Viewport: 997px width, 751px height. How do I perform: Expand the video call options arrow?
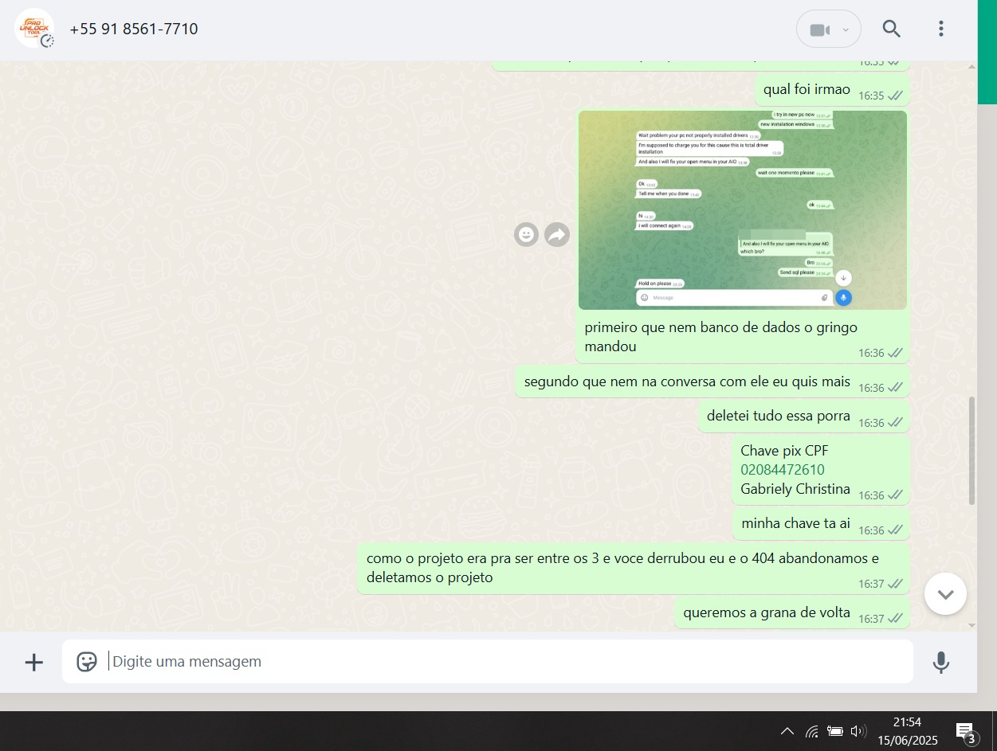tap(846, 30)
